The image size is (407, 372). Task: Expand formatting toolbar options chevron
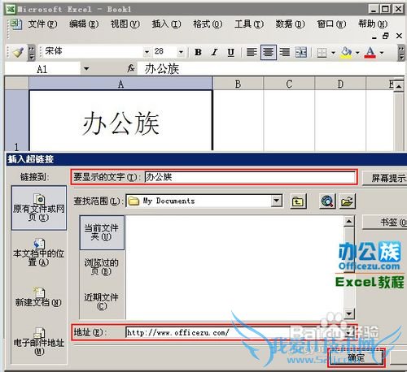(401, 52)
